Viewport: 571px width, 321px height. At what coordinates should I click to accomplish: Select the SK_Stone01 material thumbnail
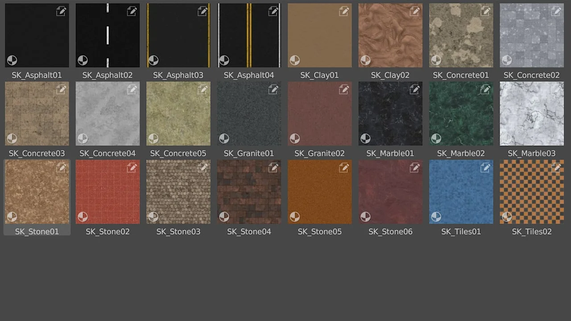(37, 192)
